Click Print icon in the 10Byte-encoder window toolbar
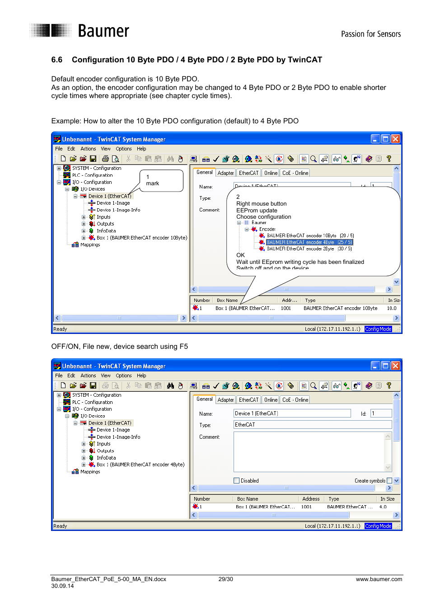 [x=105, y=159]
